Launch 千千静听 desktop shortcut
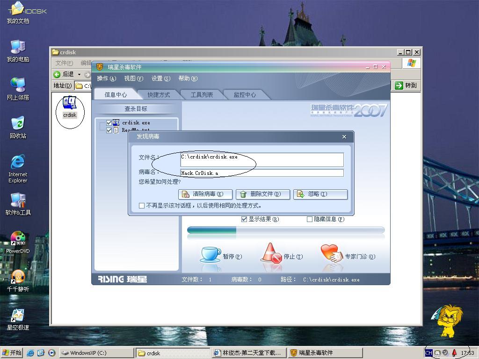Screen dimensions: 479x359 click(x=18, y=281)
